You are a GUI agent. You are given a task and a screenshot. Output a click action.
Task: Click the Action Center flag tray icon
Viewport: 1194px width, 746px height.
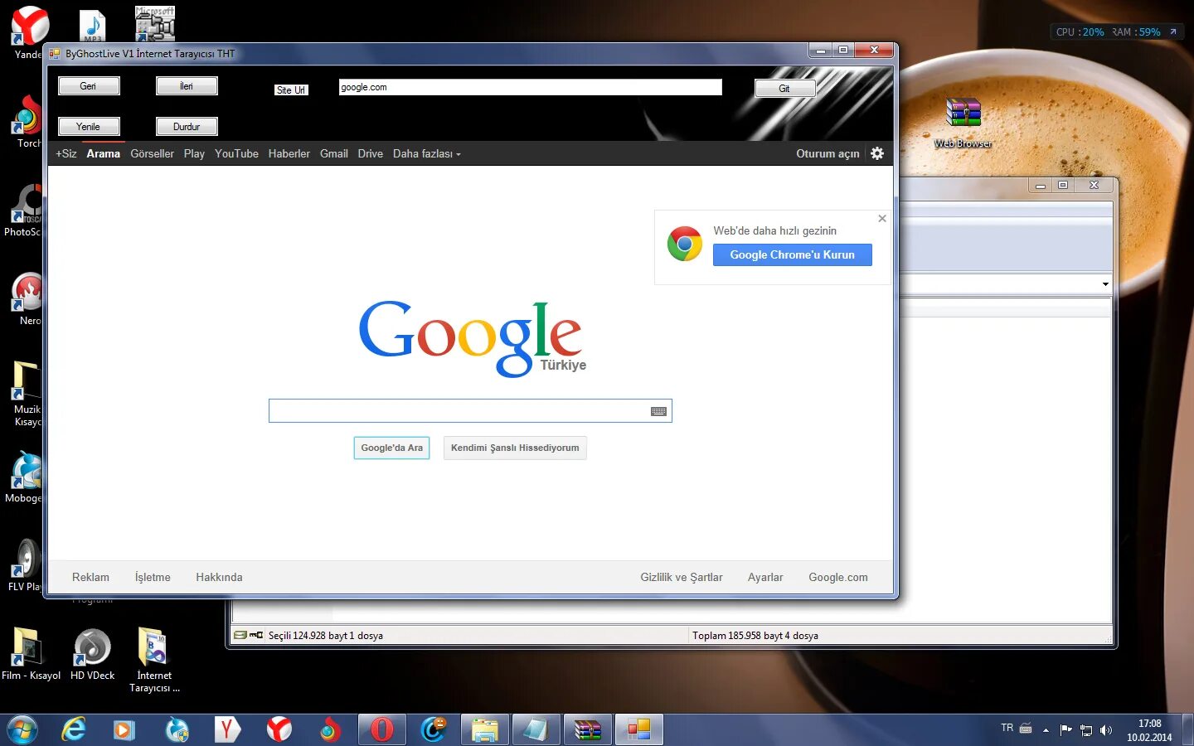[1065, 730]
